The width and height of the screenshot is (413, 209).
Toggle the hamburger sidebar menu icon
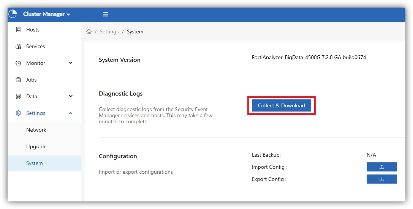pos(106,14)
